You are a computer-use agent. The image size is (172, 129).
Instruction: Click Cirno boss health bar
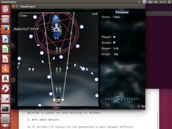coord(45,13)
